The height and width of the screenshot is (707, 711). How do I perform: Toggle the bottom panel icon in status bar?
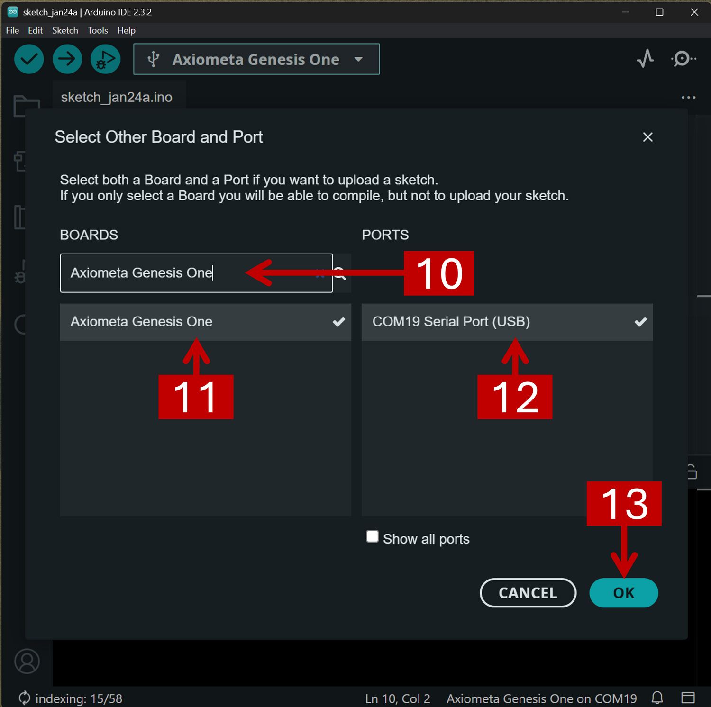688,698
